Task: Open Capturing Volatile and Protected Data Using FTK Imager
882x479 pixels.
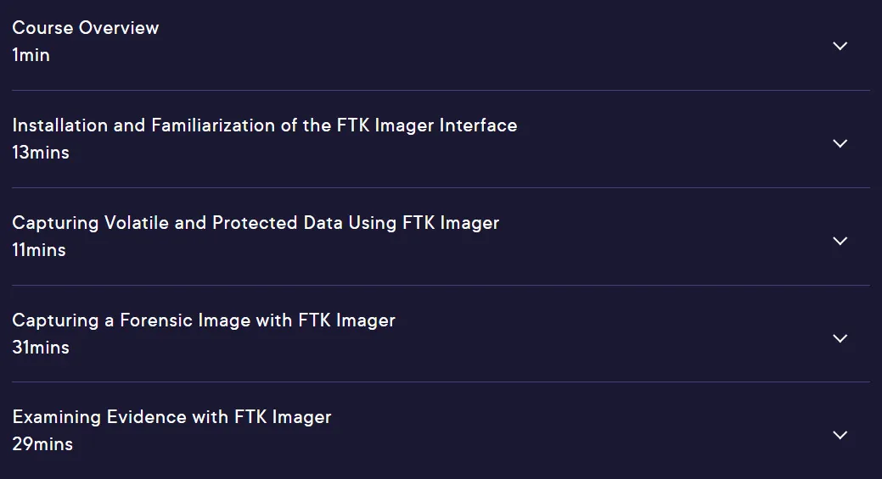Action: (256, 223)
